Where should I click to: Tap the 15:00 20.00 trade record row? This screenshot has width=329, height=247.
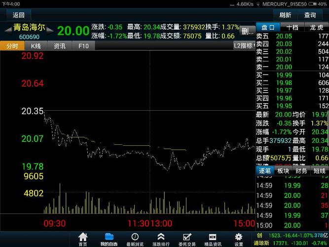pos(292,225)
